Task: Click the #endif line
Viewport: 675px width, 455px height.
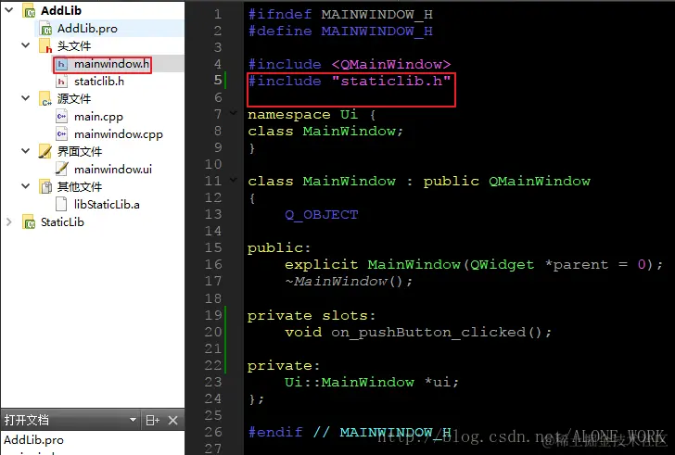Action: (350, 432)
